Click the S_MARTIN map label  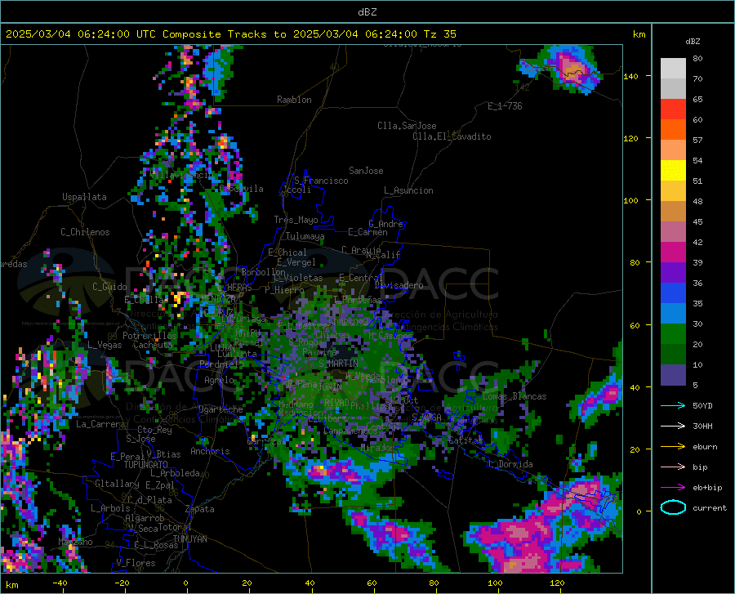(x=338, y=364)
